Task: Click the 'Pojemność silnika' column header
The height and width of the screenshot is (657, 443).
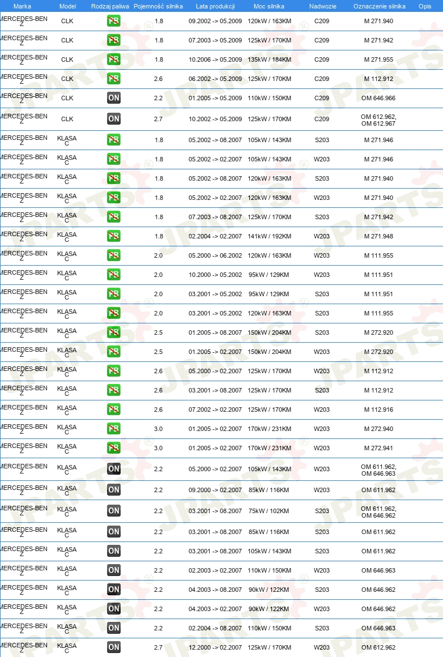Action: pos(158,6)
